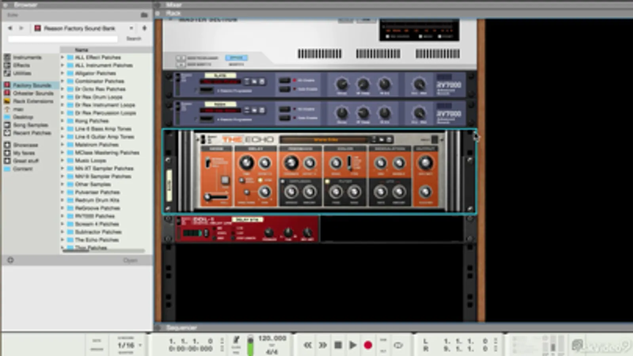Click the Record transport button
Screen dimensions: 633x356
(x=368, y=345)
